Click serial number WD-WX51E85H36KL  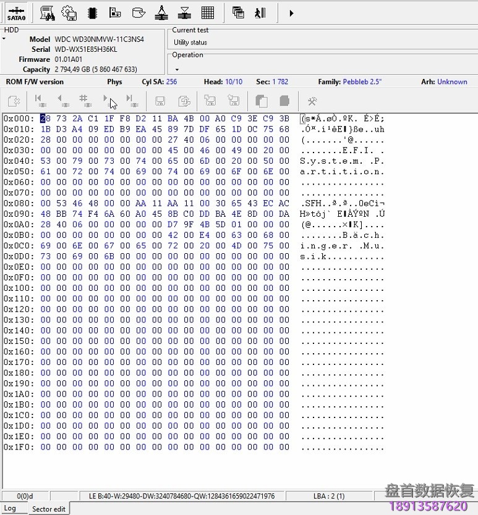86,49
